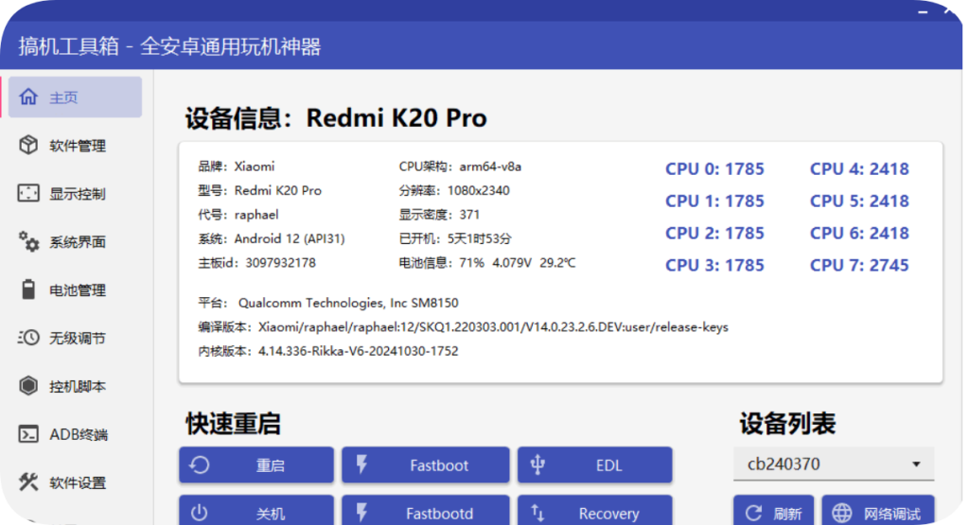Click the cube icon for 软件管理
This screenshot has width=969, height=525.
(28, 145)
